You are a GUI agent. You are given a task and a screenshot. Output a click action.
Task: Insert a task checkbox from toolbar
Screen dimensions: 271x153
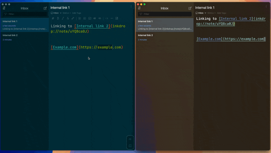pyautogui.click(x=90, y=18)
